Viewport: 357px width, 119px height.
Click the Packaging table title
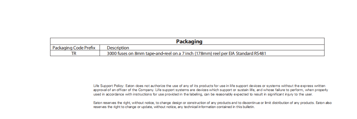(x=189, y=41)
